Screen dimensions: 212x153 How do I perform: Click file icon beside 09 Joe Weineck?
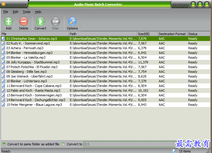3,76
